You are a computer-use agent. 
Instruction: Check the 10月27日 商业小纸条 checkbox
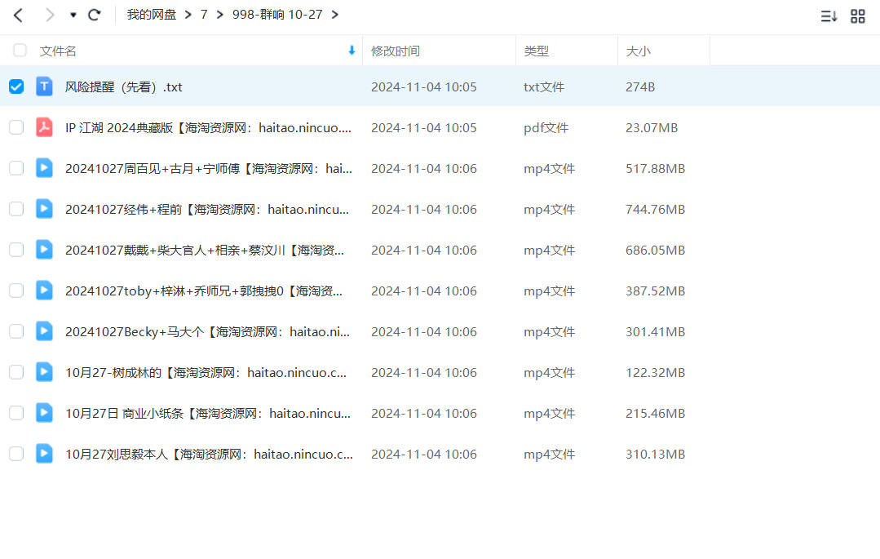[x=16, y=413]
